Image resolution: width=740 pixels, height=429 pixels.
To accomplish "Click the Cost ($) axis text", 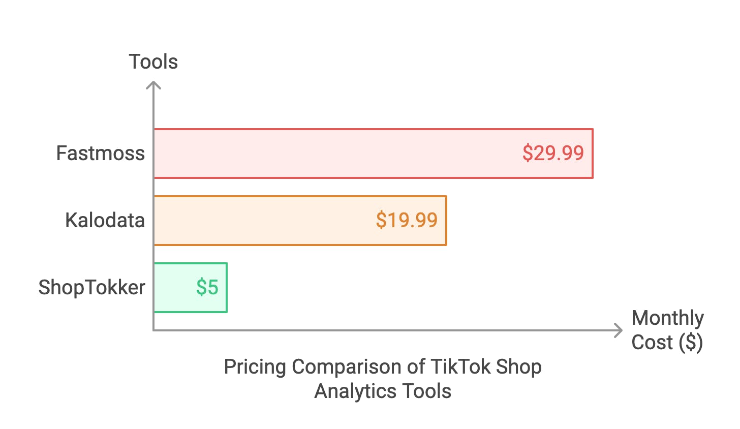I will click(667, 343).
